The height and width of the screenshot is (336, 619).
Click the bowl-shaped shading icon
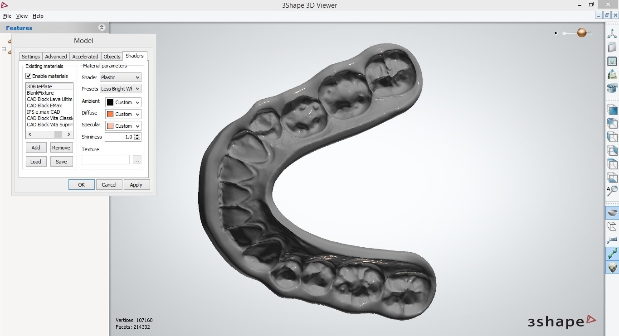pos(612,211)
